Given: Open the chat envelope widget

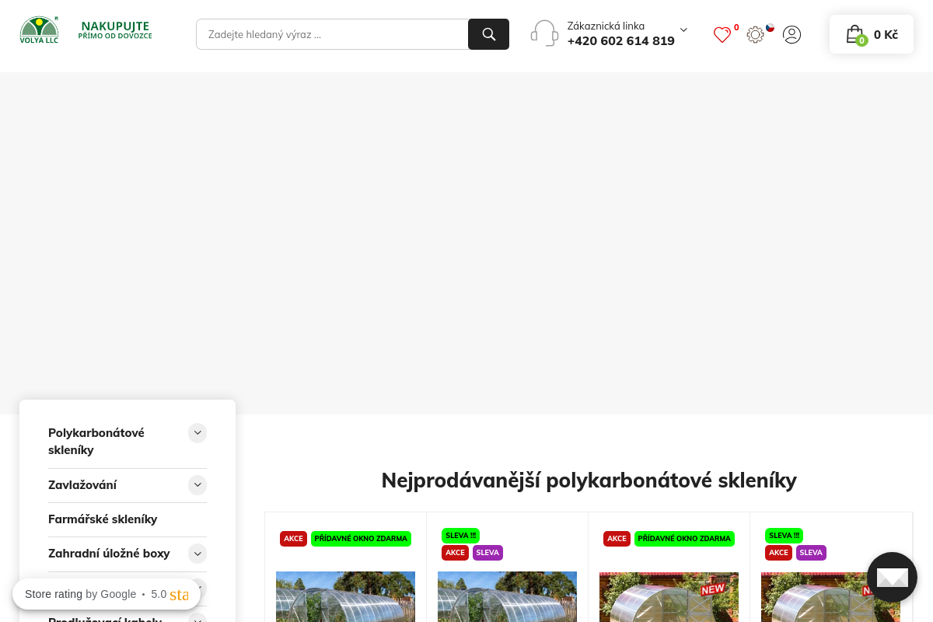Looking at the screenshot, I should tap(892, 577).
